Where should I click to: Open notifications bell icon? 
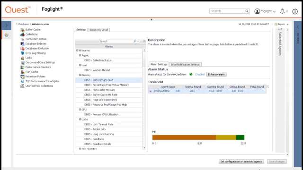coord(282,11)
